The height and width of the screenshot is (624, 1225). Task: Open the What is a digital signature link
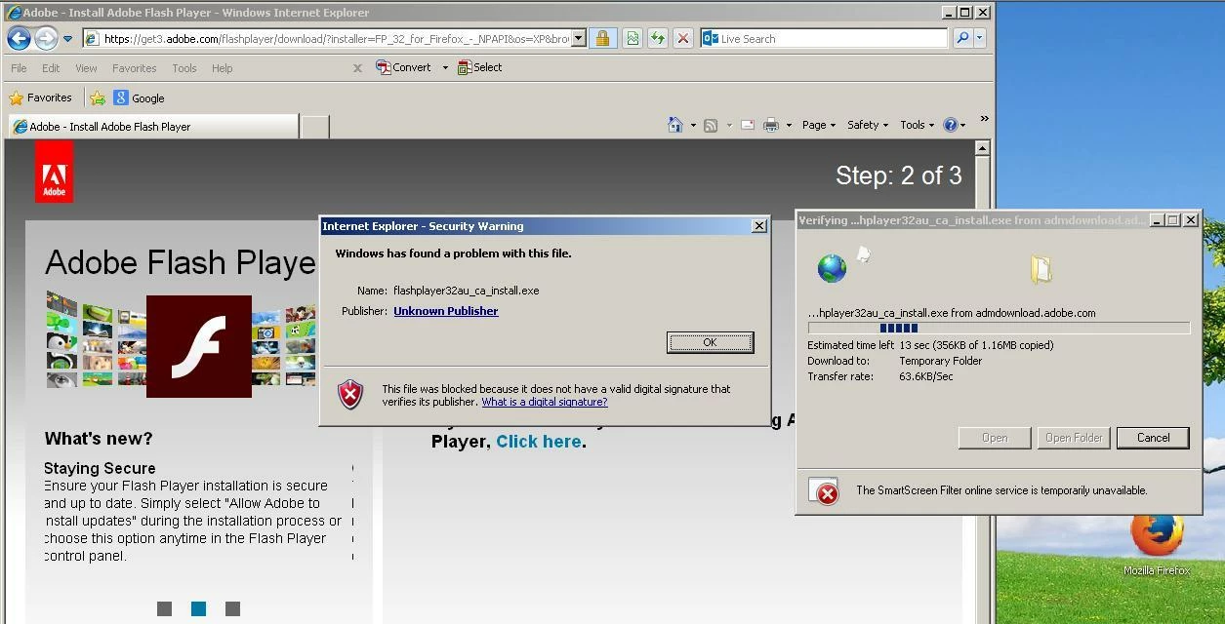[x=545, y=402]
